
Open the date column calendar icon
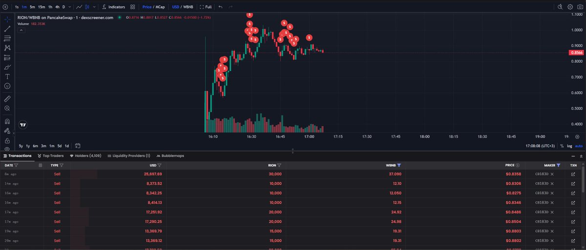[40, 165]
